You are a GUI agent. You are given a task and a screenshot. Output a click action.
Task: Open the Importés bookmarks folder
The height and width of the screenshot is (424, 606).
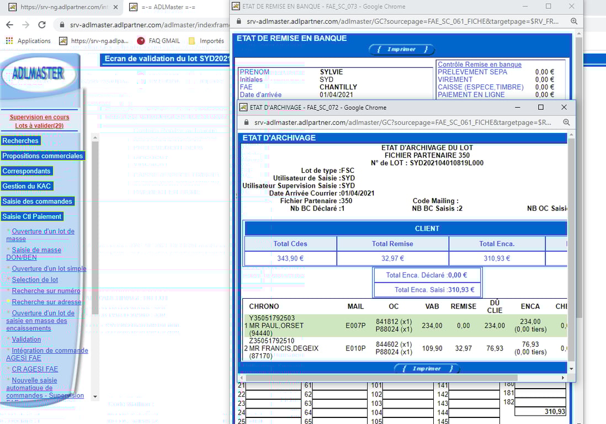(x=206, y=41)
